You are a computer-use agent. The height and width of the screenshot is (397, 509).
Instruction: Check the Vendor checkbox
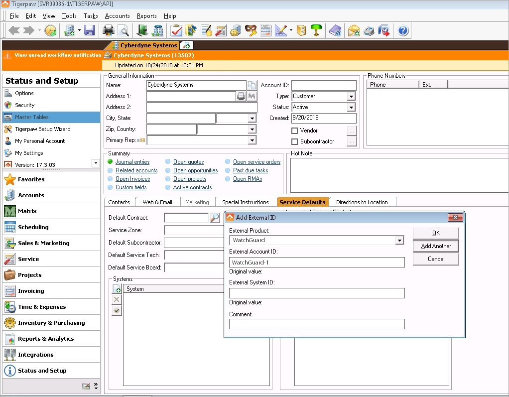293,130
